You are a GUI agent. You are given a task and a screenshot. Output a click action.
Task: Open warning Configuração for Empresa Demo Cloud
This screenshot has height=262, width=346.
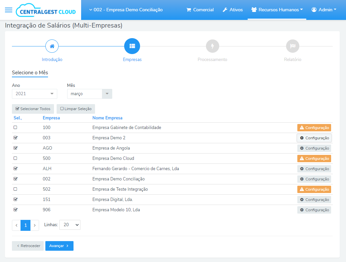314,159
